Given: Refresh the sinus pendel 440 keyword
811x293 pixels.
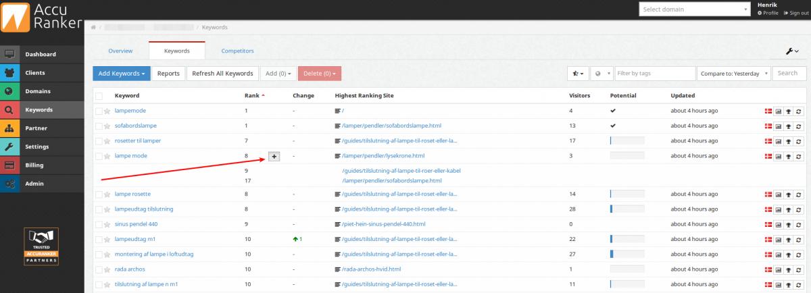Looking at the screenshot, I should tap(799, 224).
